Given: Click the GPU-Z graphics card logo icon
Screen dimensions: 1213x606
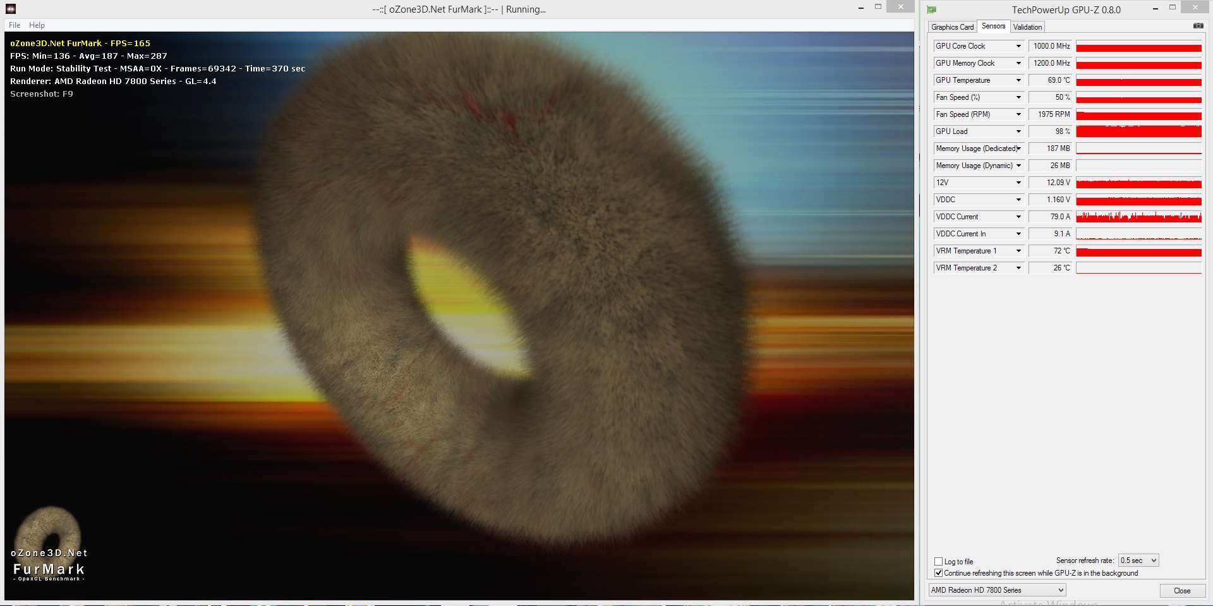Looking at the screenshot, I should [931, 9].
